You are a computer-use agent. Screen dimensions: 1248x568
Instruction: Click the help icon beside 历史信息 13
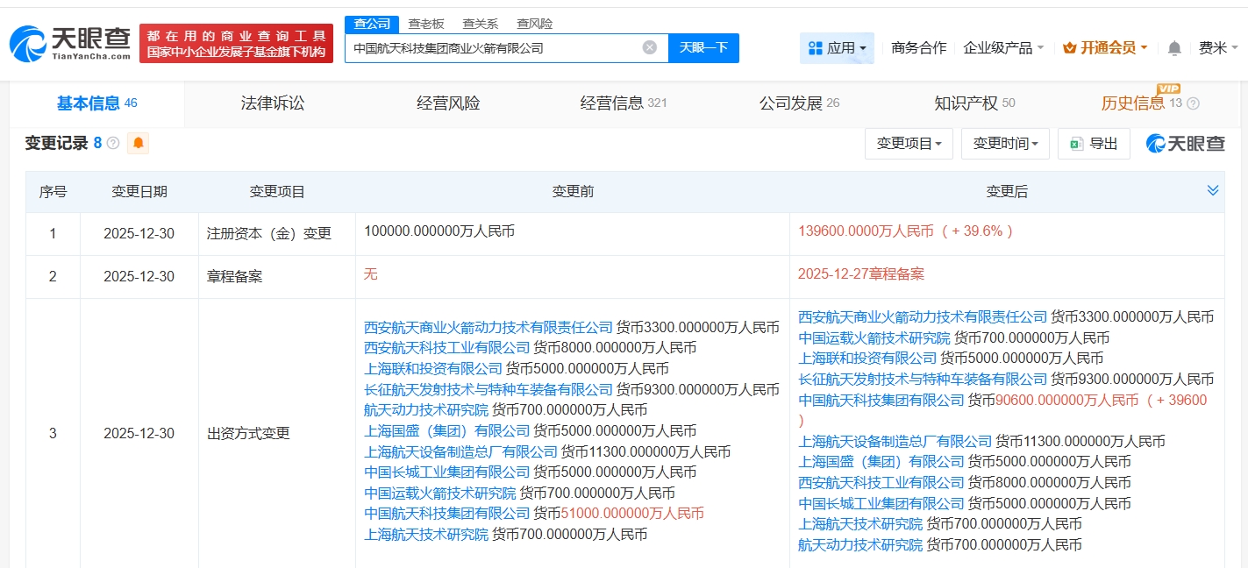[1193, 103]
